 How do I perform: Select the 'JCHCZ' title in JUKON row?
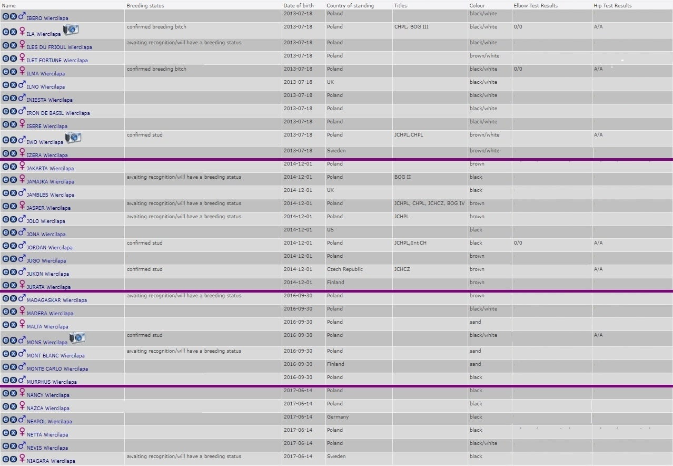click(403, 269)
